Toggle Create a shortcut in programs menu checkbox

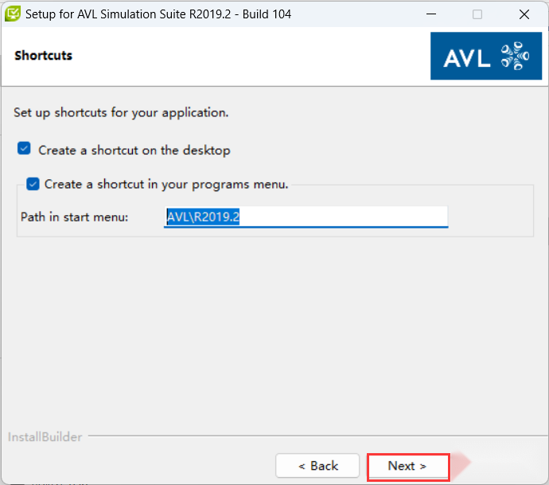[x=33, y=184]
